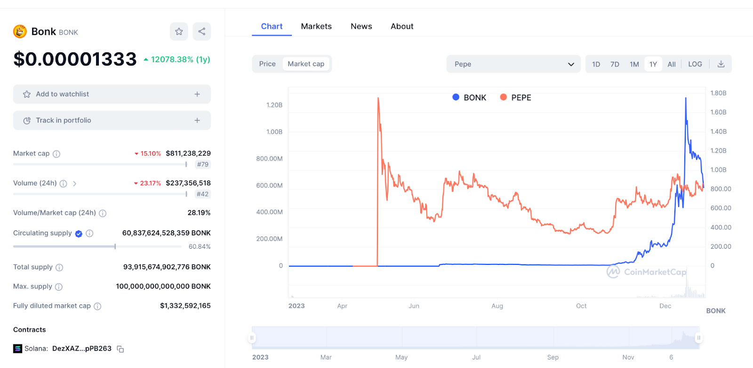The height and width of the screenshot is (368, 753).
Task: Open the Total supply info icon
Action: (59, 268)
